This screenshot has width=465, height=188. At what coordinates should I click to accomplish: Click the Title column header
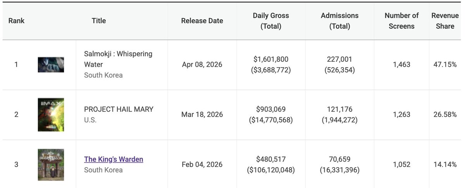tap(99, 21)
